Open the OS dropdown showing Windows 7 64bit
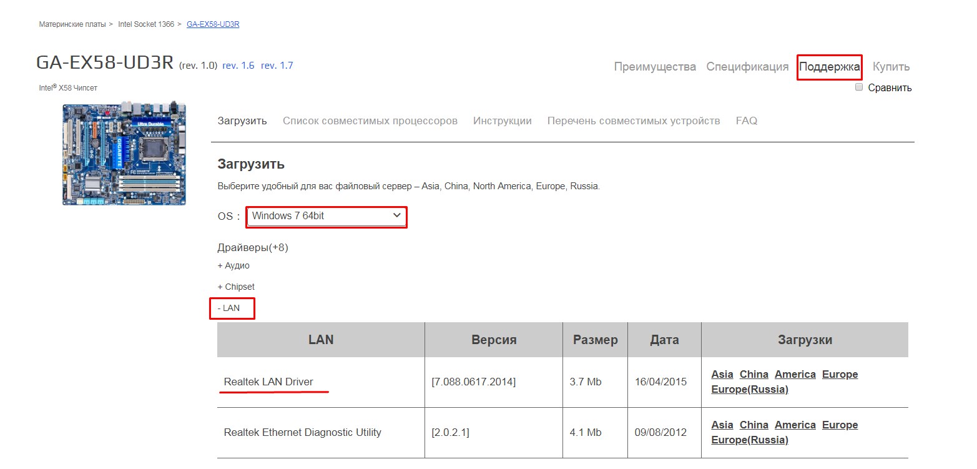977x469 pixels. click(326, 216)
